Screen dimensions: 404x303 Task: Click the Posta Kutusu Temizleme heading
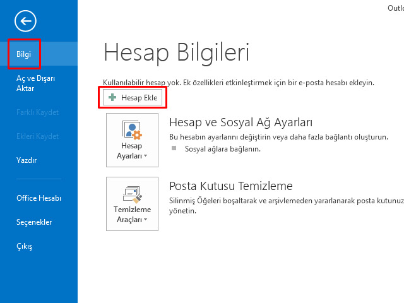tap(231, 186)
